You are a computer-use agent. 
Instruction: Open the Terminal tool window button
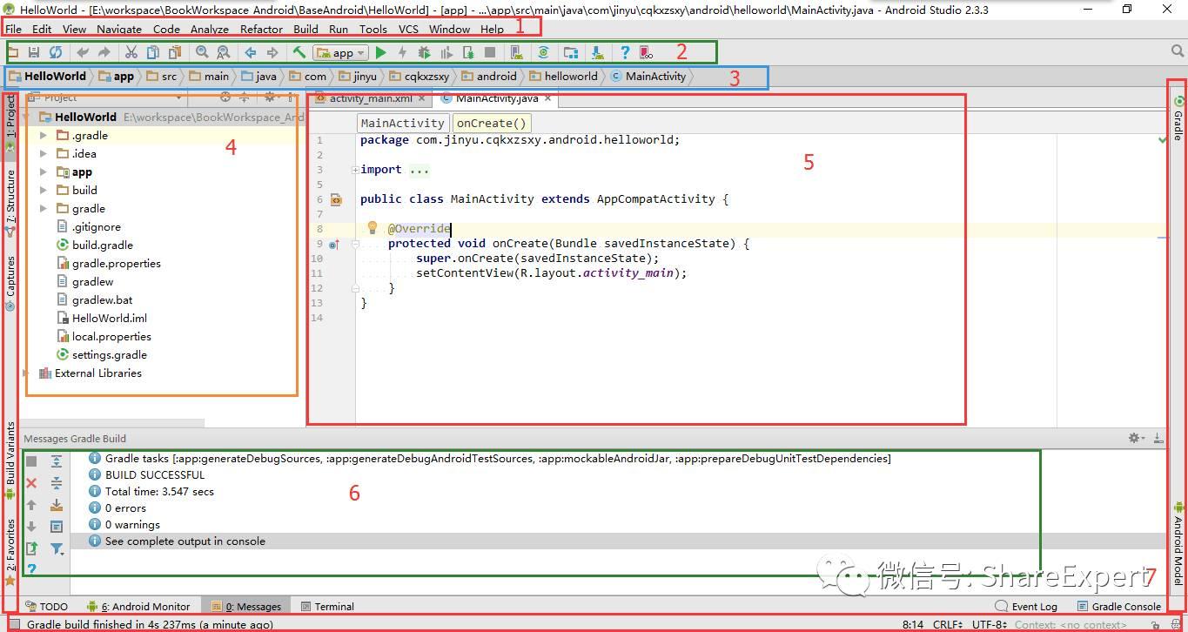tap(327, 607)
